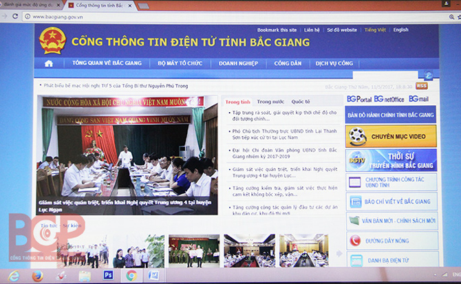The height and width of the screenshot is (284, 461).
Task: Click the Bắc Giang province emblem logo
Action: (x=52, y=41)
